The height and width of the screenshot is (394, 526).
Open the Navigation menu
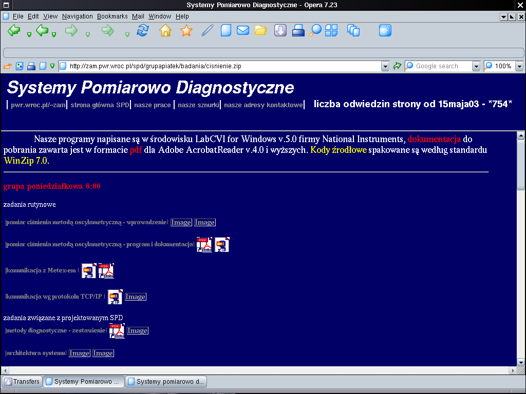pyautogui.click(x=77, y=16)
